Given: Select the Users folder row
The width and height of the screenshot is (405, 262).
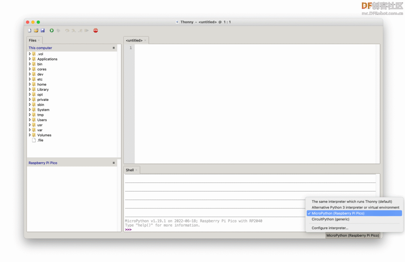Looking at the screenshot, I should point(72,120).
